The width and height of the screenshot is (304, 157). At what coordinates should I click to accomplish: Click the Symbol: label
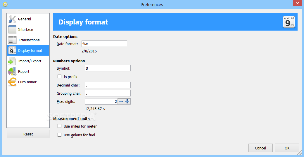pyautogui.click(x=63, y=68)
